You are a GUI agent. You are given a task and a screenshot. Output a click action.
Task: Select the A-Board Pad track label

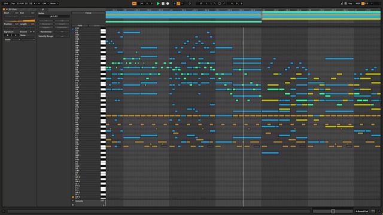(361, 211)
